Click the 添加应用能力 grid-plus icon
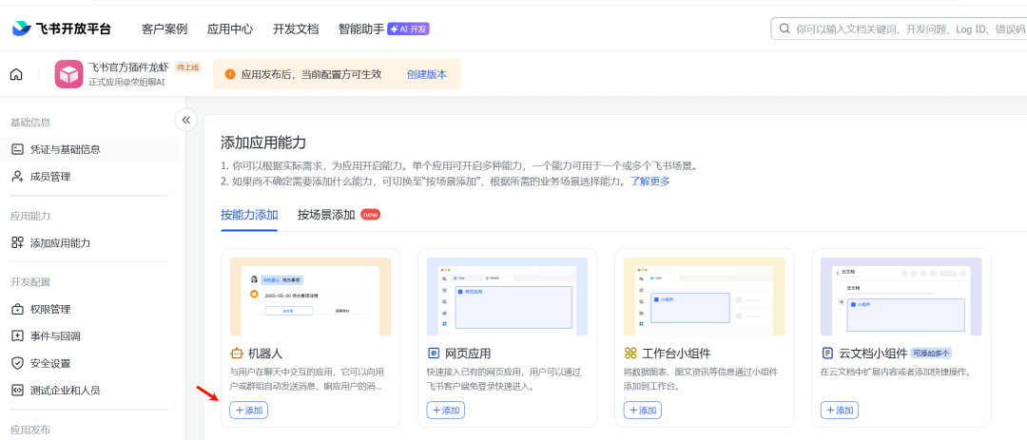1027x440 pixels. (x=18, y=243)
